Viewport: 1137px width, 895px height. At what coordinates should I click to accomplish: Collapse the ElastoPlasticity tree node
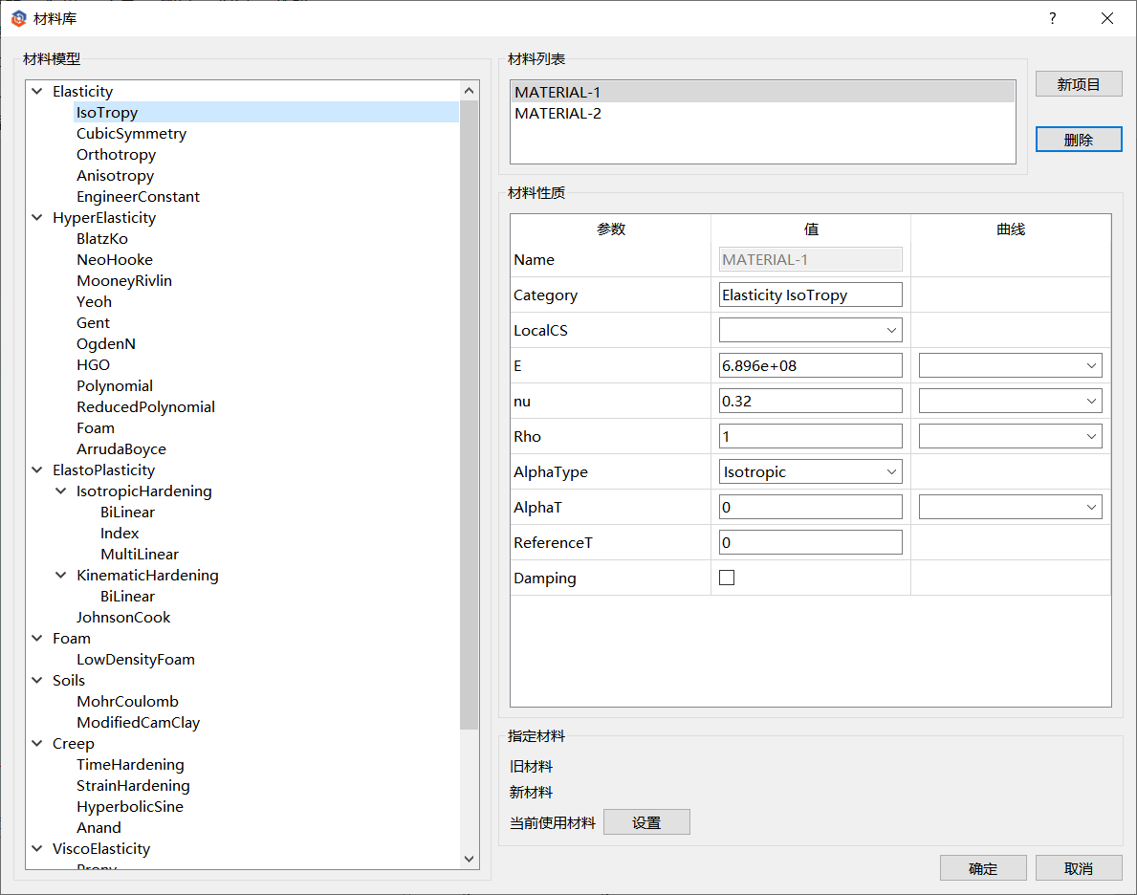(37, 470)
